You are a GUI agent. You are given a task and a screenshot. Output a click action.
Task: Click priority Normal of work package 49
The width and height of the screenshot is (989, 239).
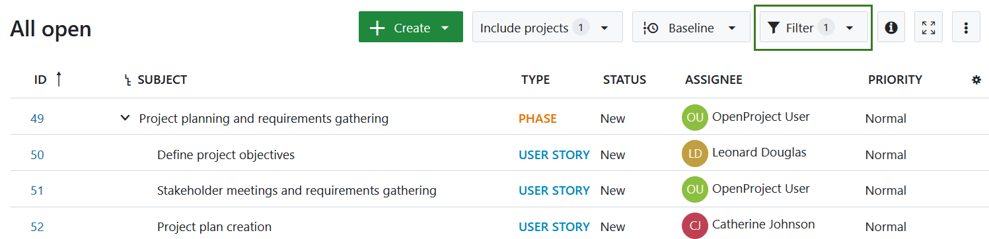point(886,119)
